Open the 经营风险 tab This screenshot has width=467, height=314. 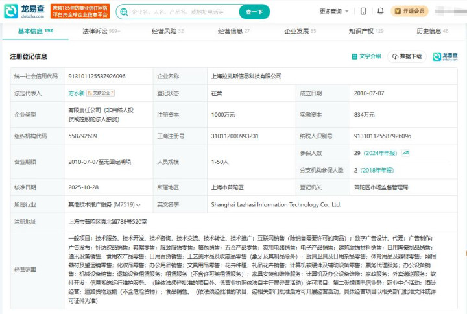167,30
